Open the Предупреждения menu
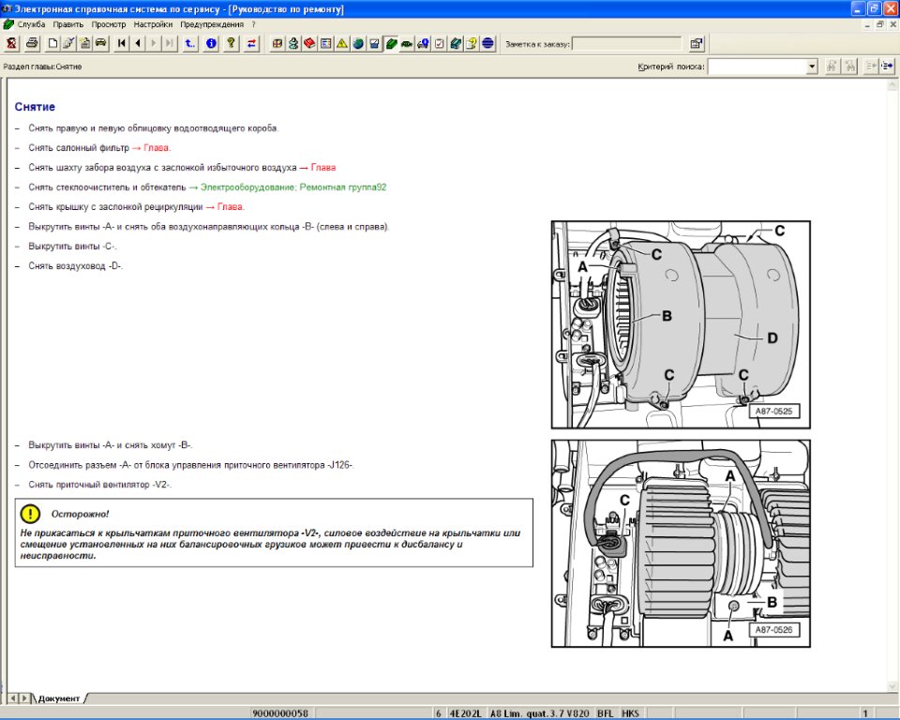Screen dimensions: 900x720 click(213, 24)
